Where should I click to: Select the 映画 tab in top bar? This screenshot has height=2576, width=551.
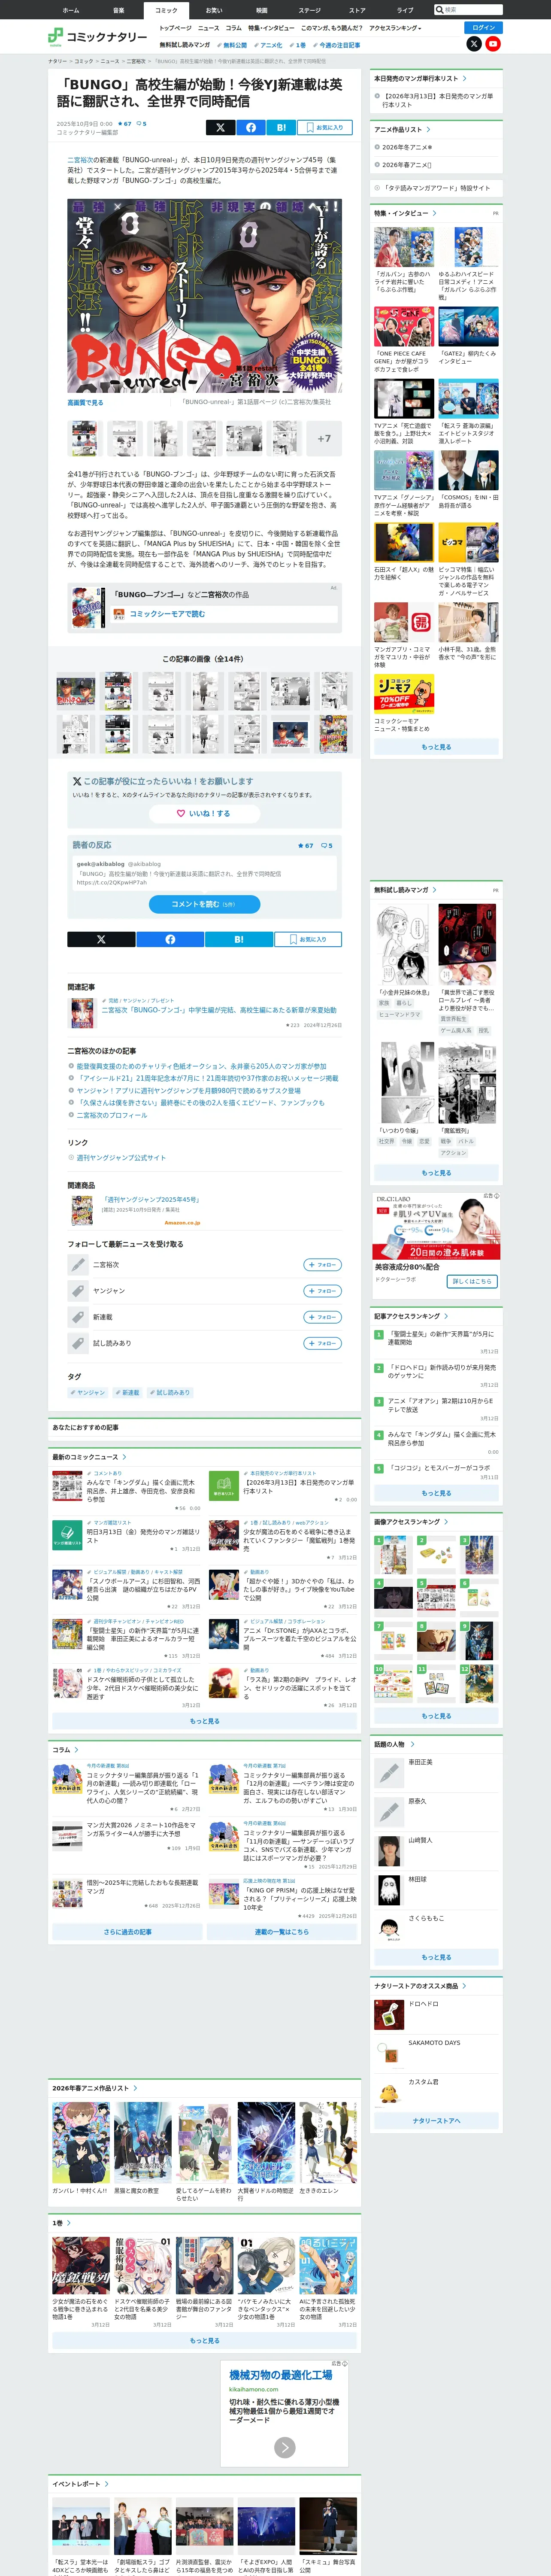(x=262, y=10)
